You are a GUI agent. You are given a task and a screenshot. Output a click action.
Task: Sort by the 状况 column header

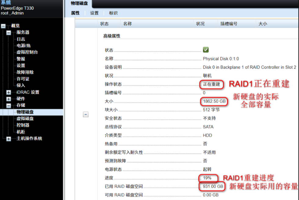tap(200, 24)
